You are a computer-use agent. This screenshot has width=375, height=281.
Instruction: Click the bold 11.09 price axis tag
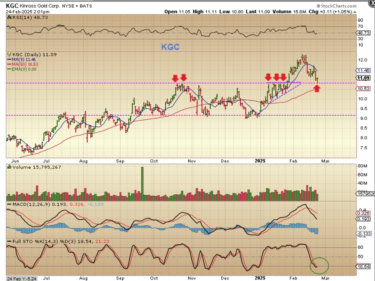[363, 78]
